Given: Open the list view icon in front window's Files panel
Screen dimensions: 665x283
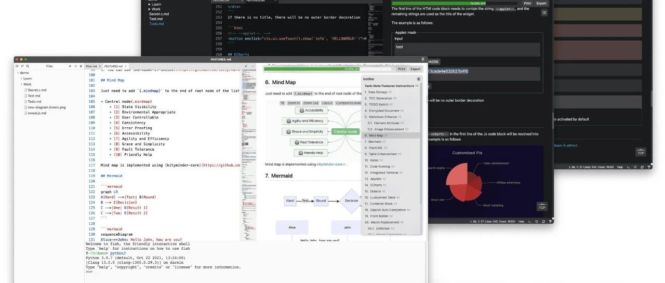Looking at the screenshot, I should (x=17, y=66).
